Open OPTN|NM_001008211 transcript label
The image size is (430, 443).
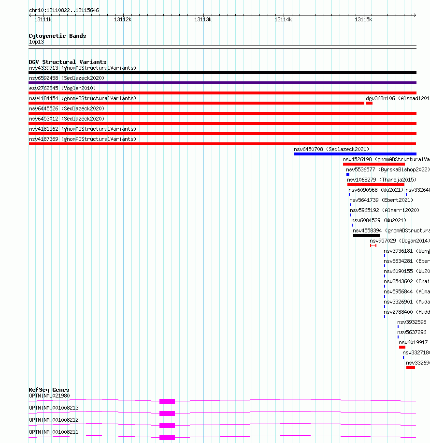[54, 432]
